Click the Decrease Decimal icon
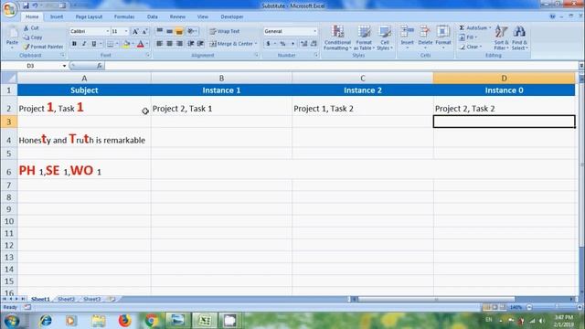This screenshot has height=329, width=585. point(314,44)
